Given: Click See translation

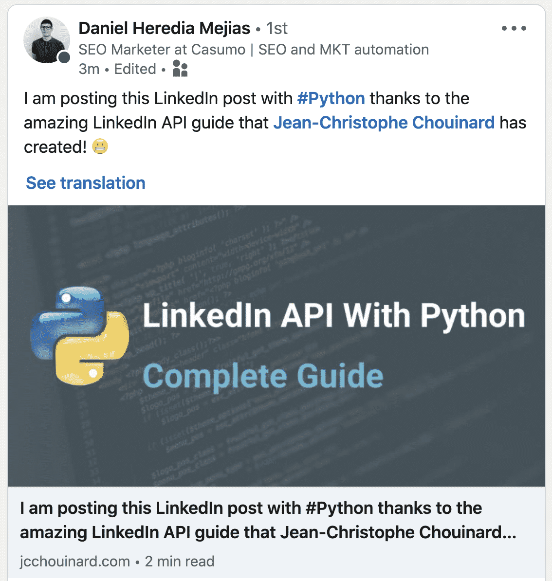Looking at the screenshot, I should pos(86,183).
